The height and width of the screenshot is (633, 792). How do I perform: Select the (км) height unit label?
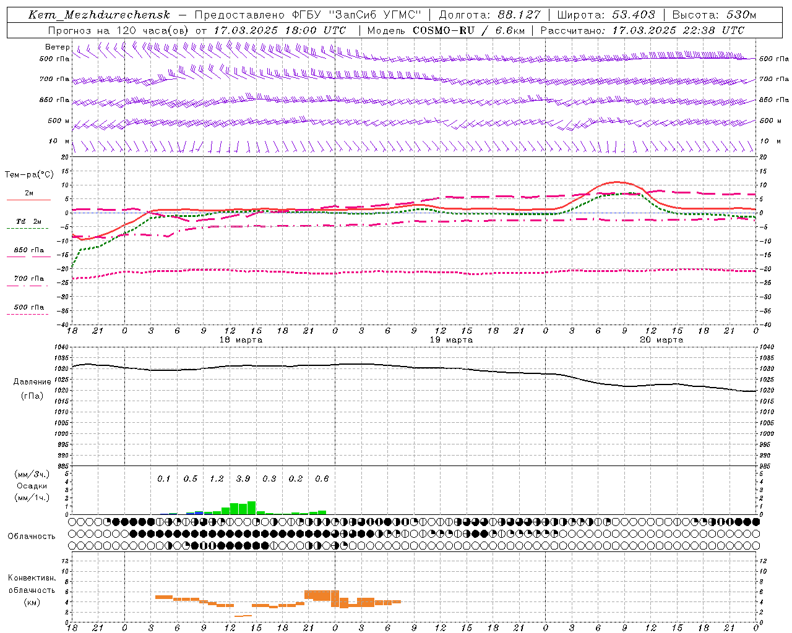click(x=32, y=602)
